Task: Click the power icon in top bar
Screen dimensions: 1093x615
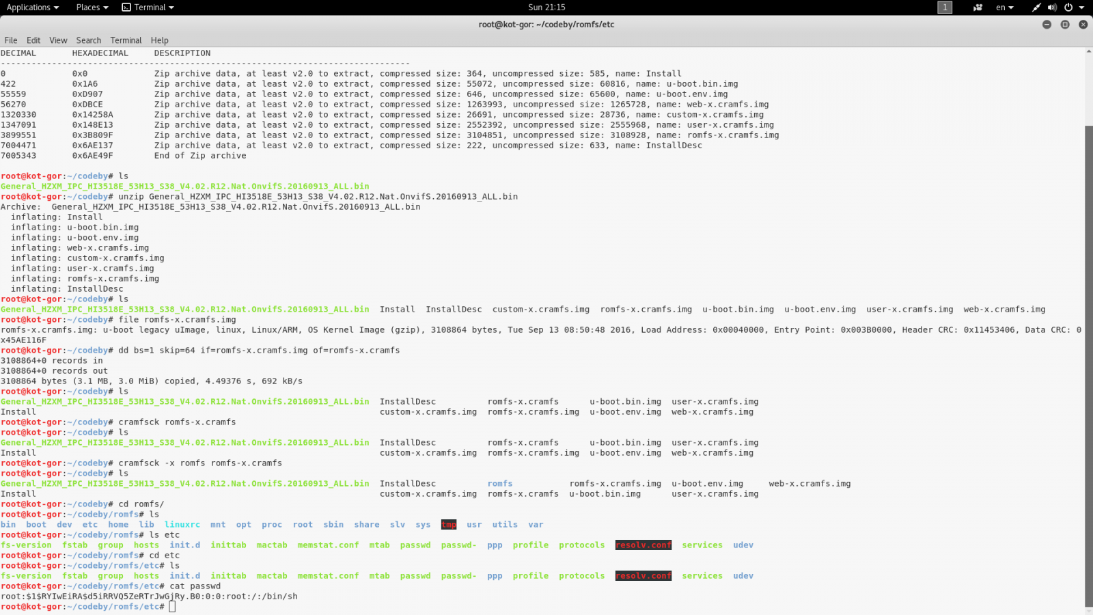Action: point(1068,8)
